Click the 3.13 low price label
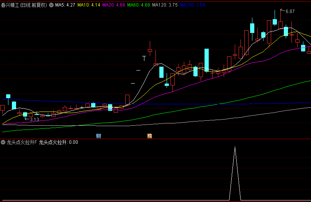This screenshot has height=202, width=311. click(x=34, y=120)
